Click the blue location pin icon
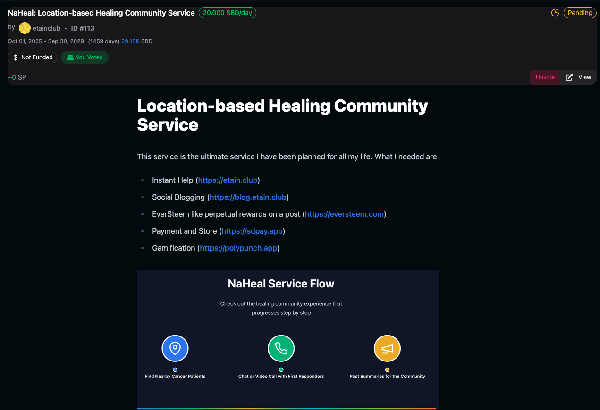The height and width of the screenshot is (410, 600). point(175,349)
